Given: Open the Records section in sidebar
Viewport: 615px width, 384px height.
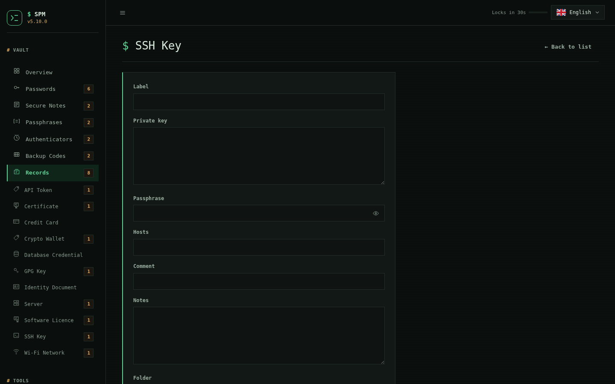Looking at the screenshot, I should [53, 173].
